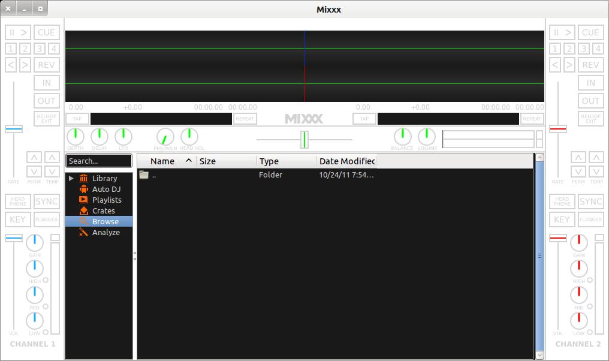
Task: Sort file list by Size column
Action: (x=227, y=161)
